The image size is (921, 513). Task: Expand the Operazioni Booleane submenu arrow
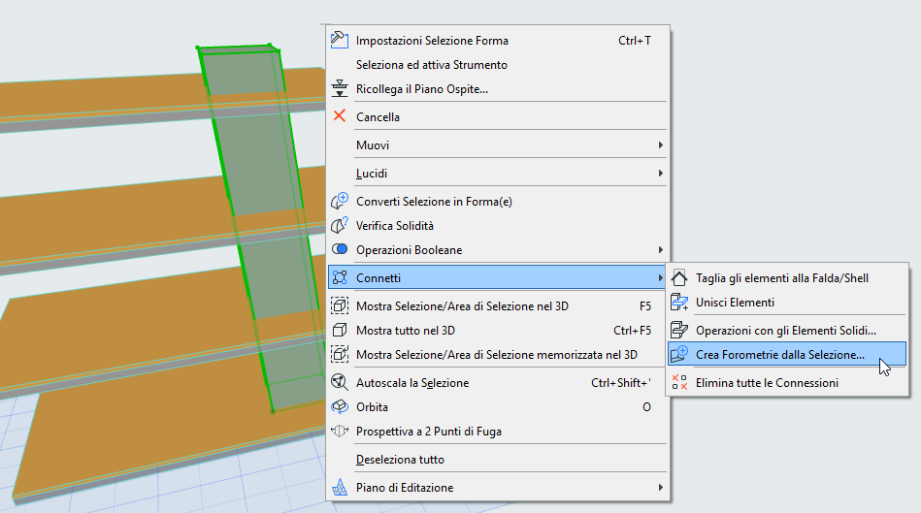[x=660, y=249]
